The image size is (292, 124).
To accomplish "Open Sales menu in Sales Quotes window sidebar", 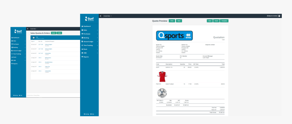I will point(18,41).
